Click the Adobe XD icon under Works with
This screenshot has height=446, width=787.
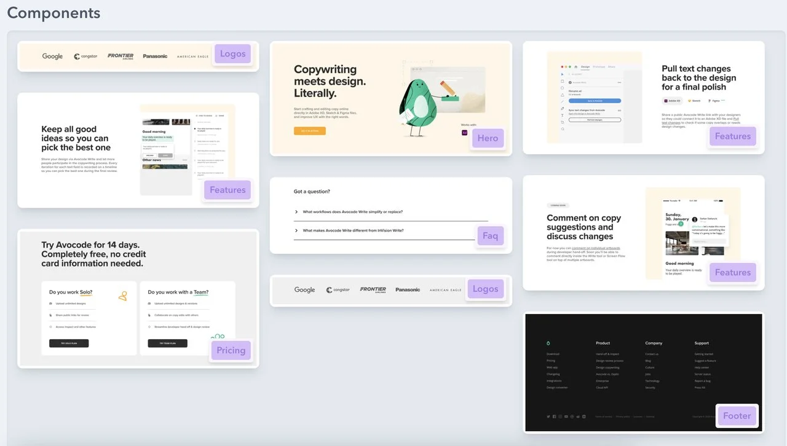coord(464,133)
